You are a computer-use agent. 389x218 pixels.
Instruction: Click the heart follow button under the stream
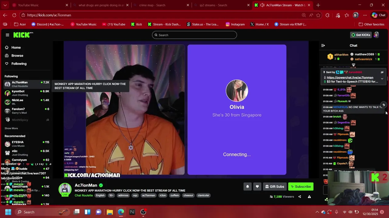tap(257, 187)
